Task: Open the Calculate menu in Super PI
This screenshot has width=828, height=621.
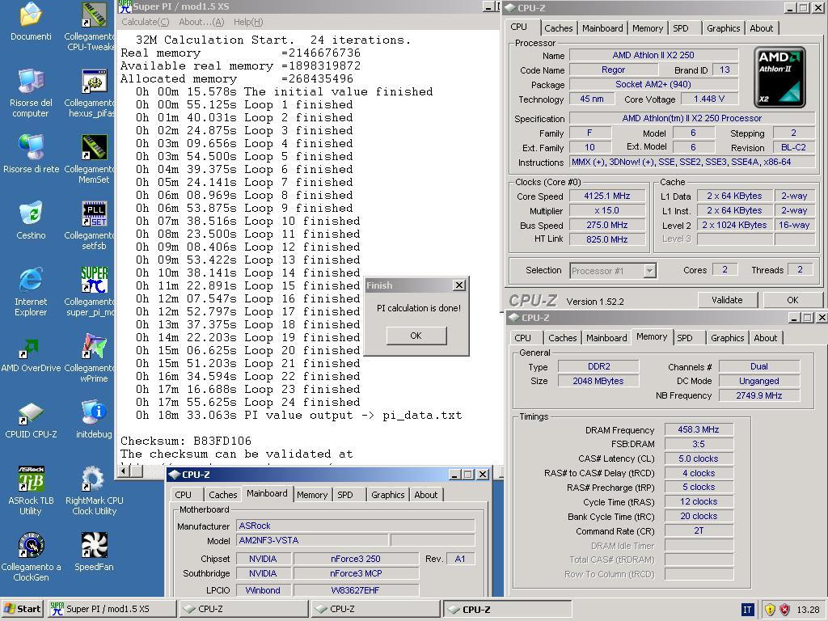Action: click(x=146, y=22)
